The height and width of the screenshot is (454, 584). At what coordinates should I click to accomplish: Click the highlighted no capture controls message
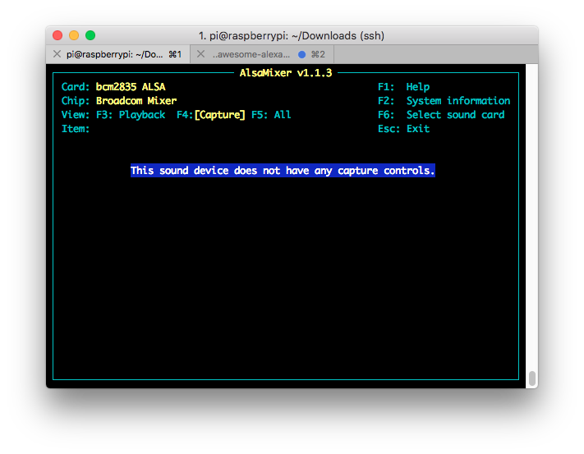283,171
